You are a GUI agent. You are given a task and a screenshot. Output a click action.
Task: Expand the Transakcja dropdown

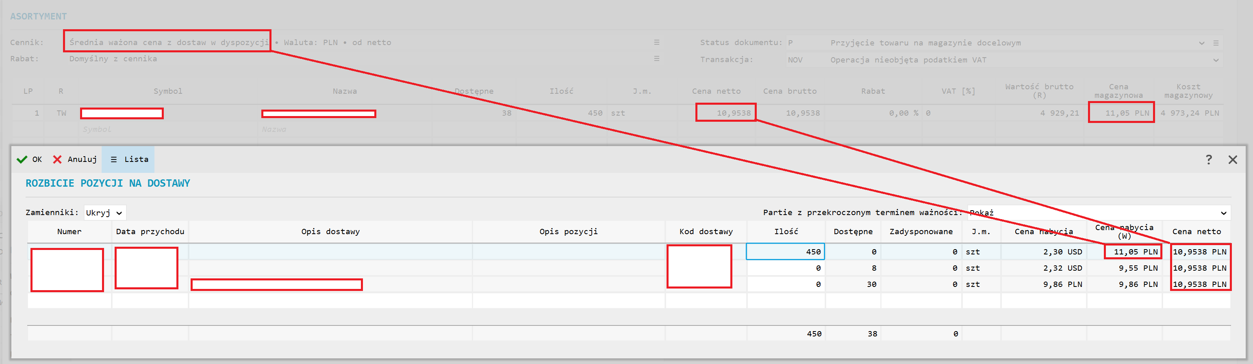click(x=1216, y=60)
